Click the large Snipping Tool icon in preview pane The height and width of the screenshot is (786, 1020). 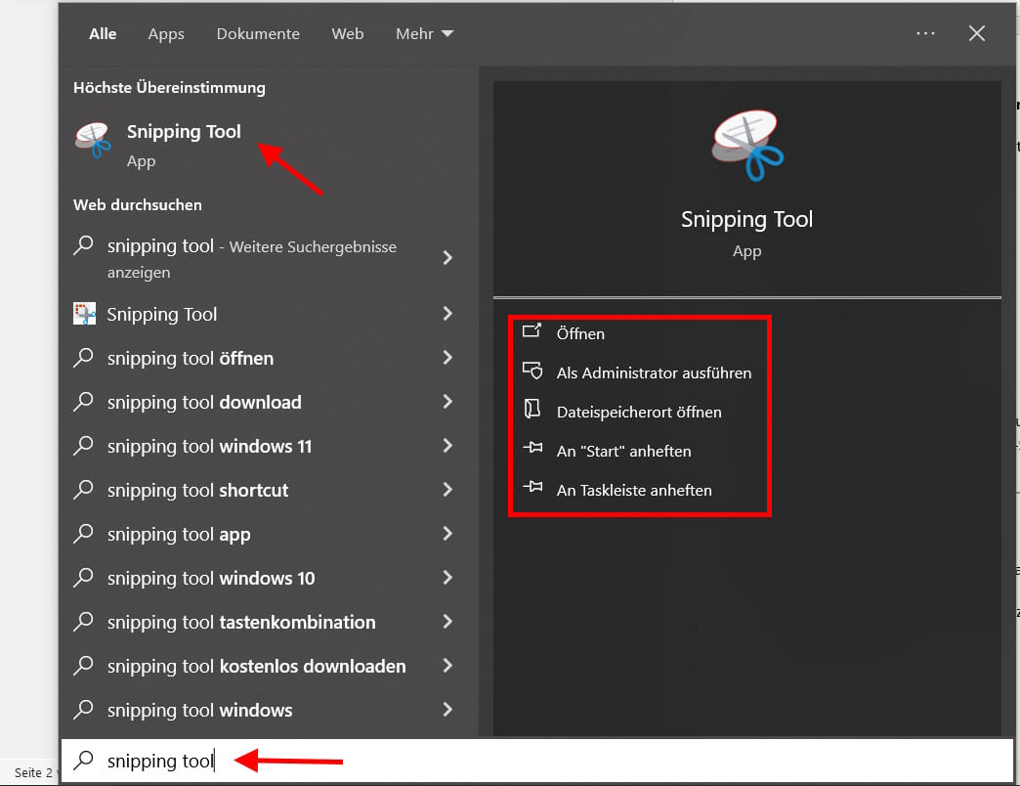[x=746, y=146]
